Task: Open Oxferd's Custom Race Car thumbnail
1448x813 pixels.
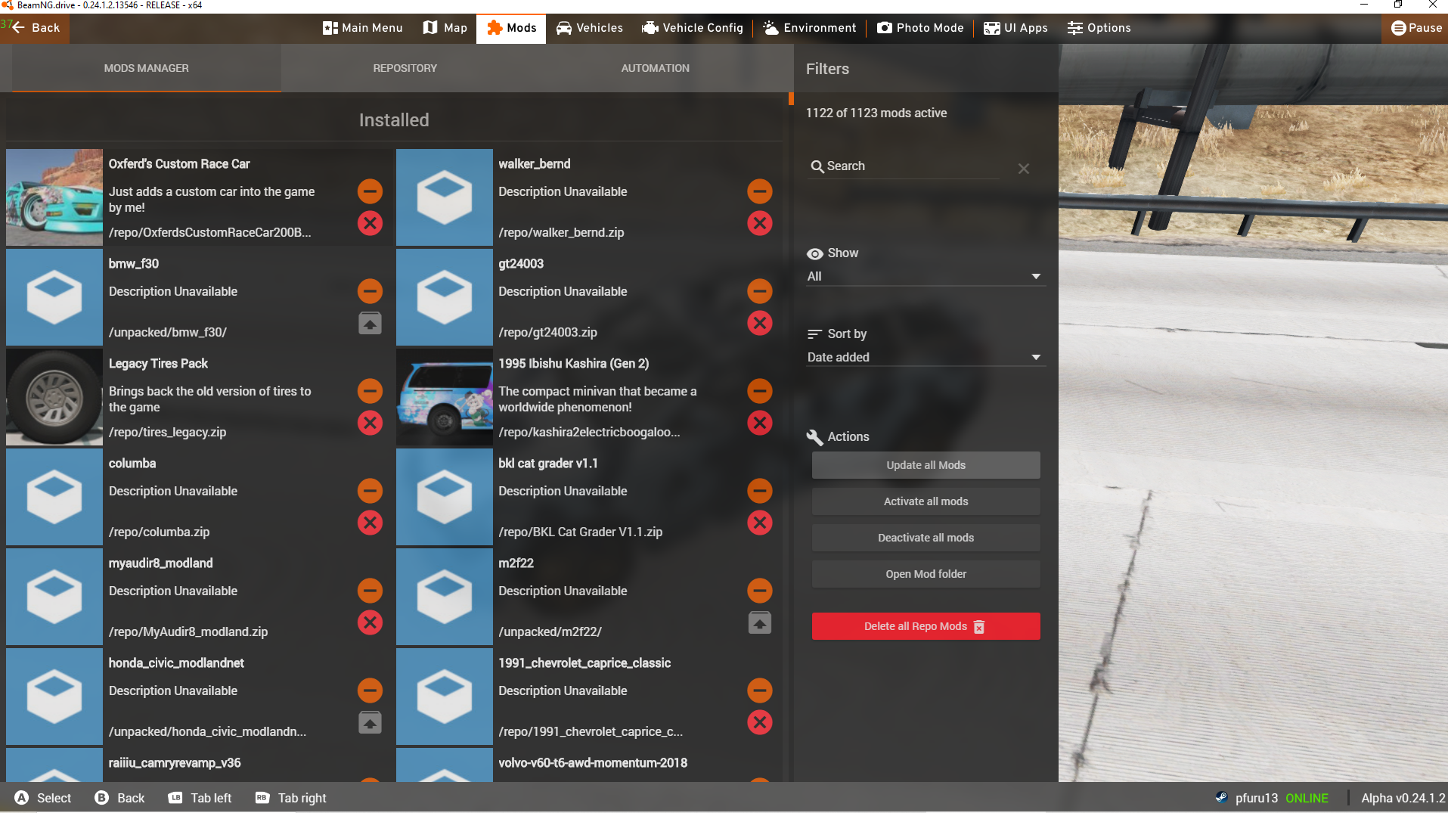Action: [54, 197]
